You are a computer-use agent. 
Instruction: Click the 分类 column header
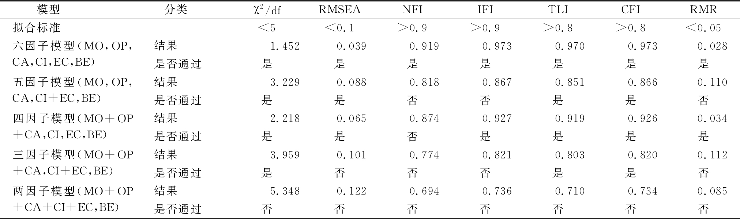pyautogui.click(x=176, y=10)
